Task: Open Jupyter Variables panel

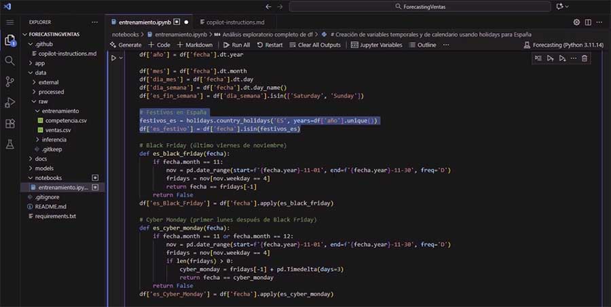Action: [x=376, y=45]
